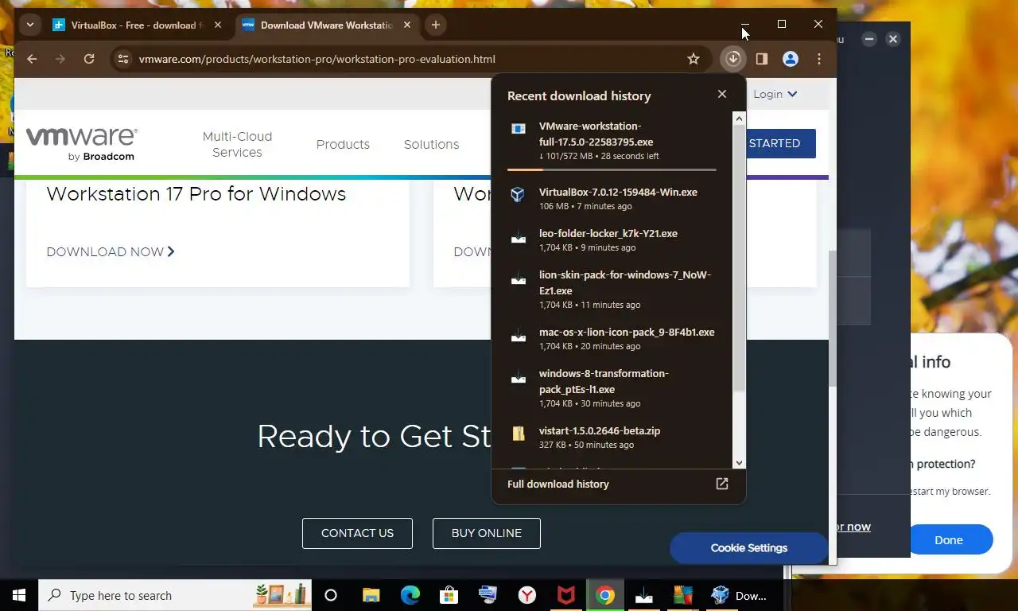Reload the current page
Screen dimensions: 1018x611
click(x=89, y=59)
